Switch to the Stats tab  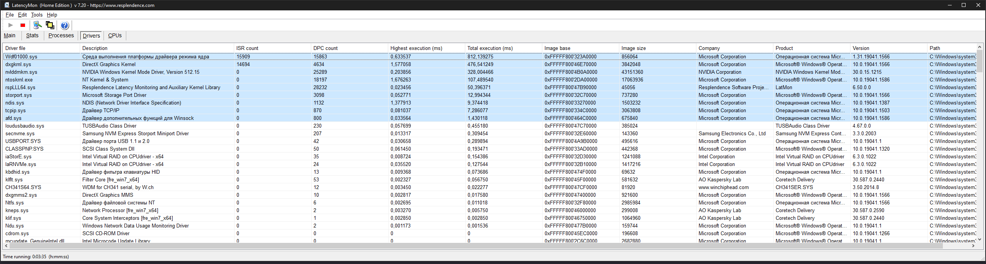32,36
